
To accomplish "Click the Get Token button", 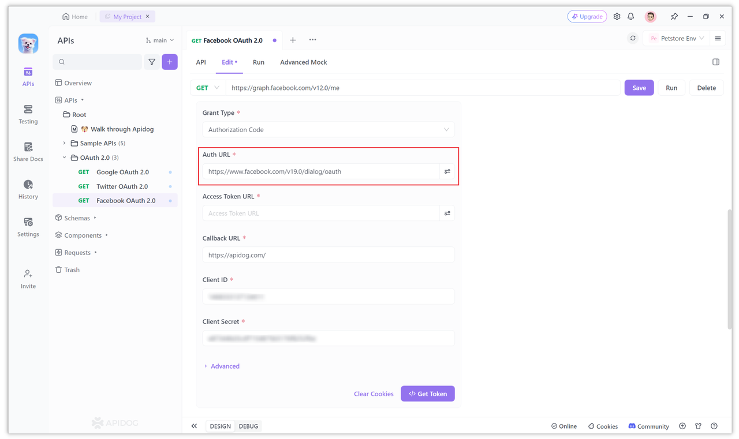I will (x=428, y=393).
